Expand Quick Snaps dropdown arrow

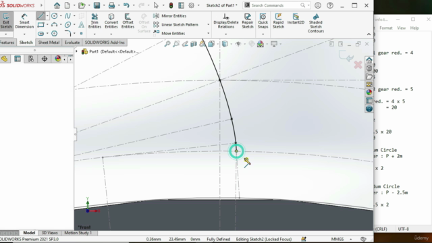(263, 34)
